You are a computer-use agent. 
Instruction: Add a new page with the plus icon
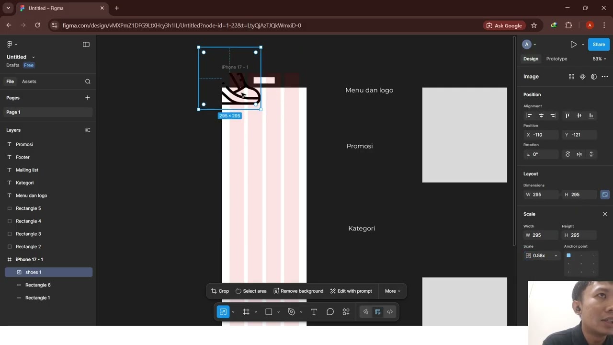[x=87, y=98]
